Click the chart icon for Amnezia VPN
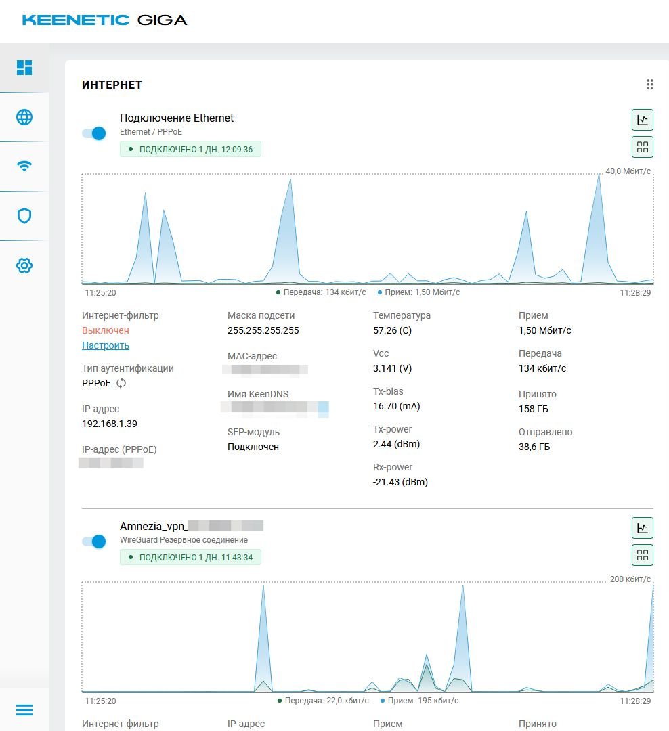Screen dimensions: 669x731 click(642, 528)
